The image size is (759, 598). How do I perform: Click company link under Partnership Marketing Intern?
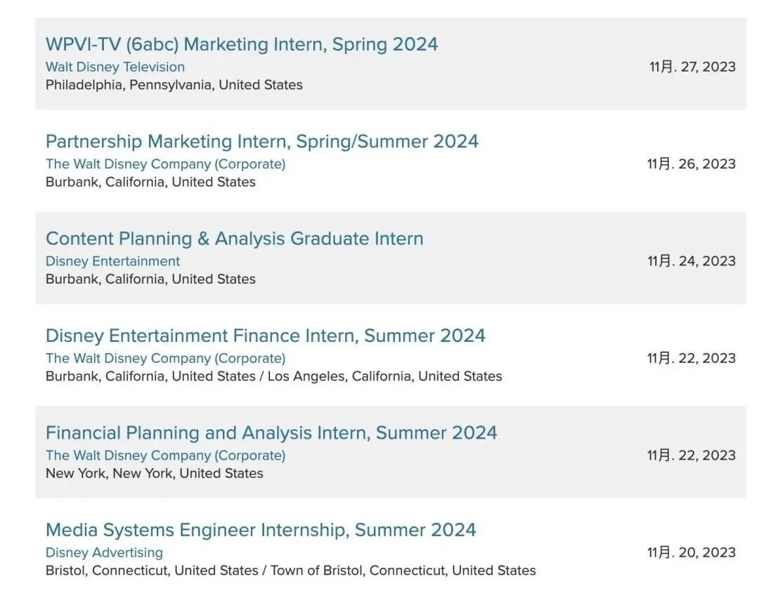pos(165,164)
